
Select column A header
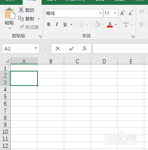[24, 61]
